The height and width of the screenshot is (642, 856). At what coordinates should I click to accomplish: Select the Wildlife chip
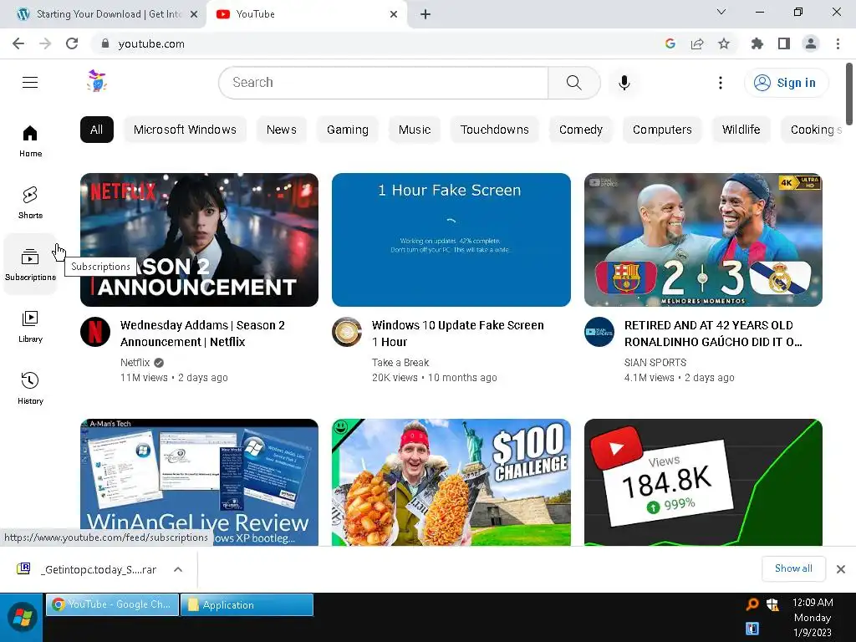tap(741, 130)
